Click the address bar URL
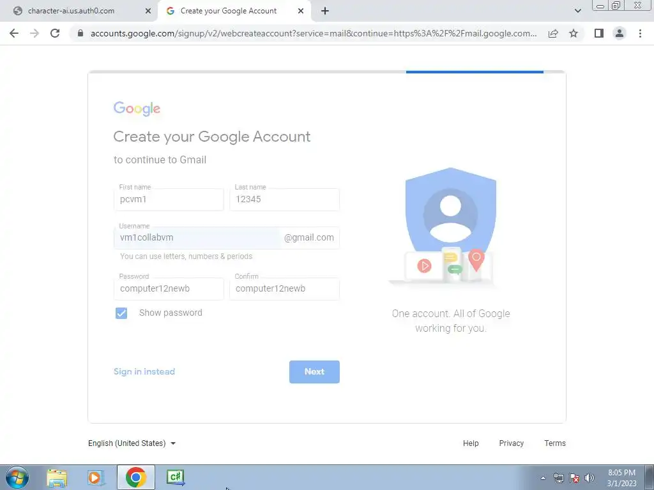The height and width of the screenshot is (490, 654). [313, 33]
